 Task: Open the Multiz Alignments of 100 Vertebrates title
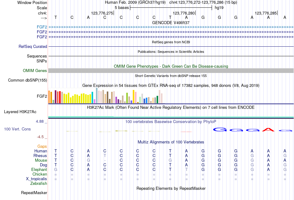coord(171,142)
